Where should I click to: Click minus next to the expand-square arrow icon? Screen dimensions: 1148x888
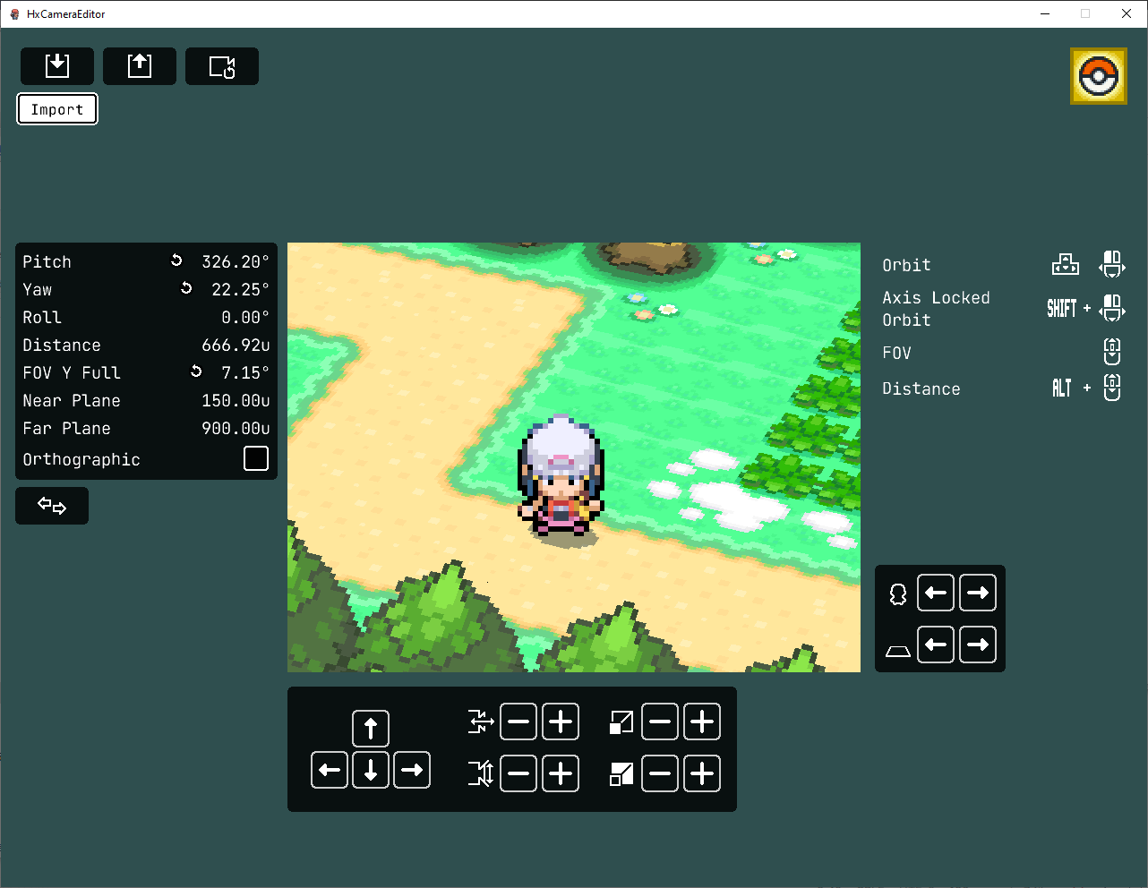pos(660,721)
